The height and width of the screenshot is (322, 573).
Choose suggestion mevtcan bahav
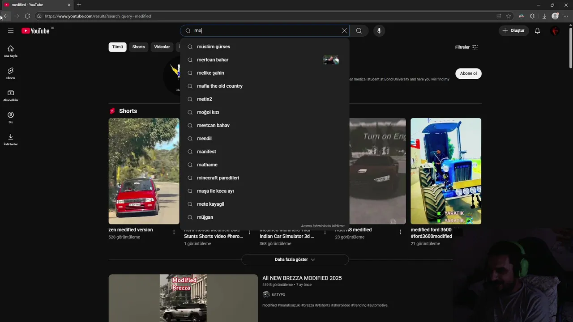point(265,125)
